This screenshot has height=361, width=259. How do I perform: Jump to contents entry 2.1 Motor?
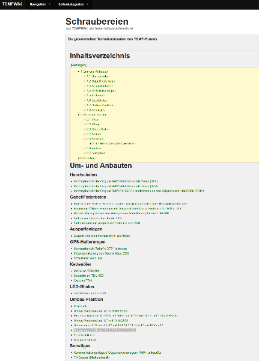click(x=93, y=120)
